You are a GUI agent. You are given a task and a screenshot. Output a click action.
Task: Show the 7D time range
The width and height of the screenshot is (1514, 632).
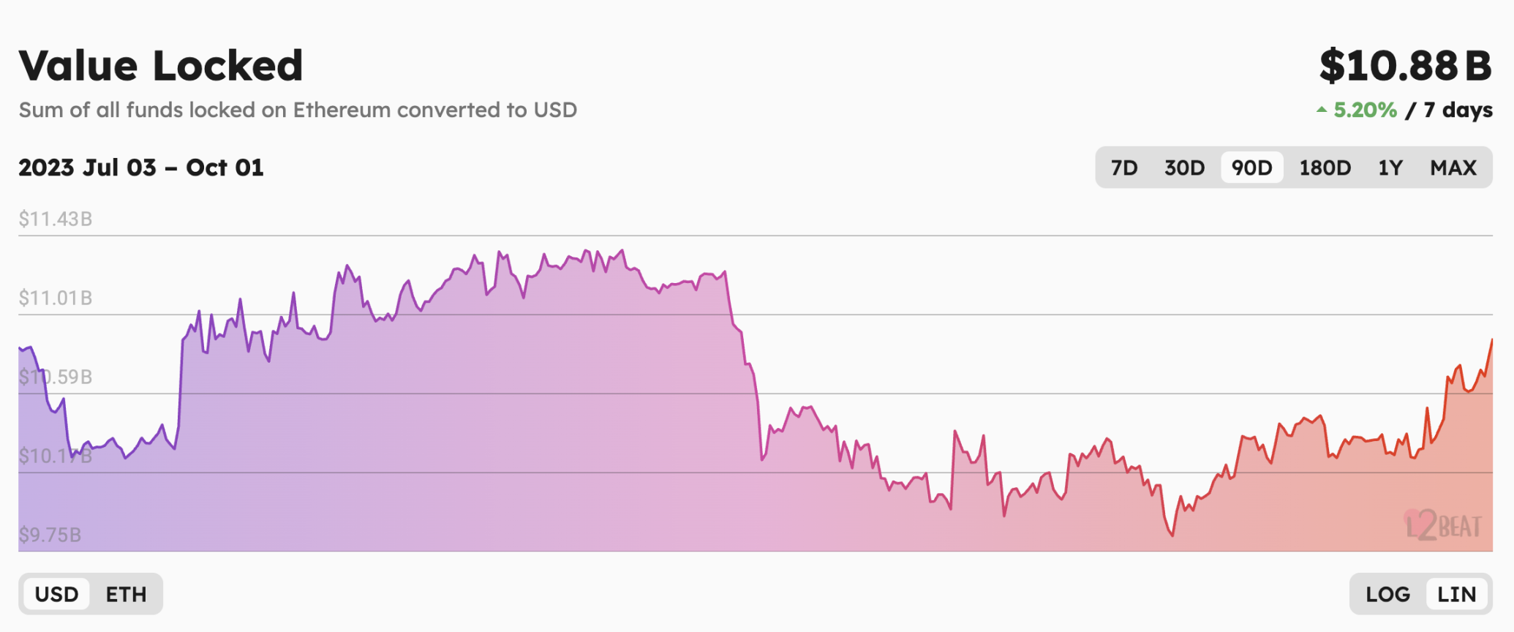coord(1123,168)
